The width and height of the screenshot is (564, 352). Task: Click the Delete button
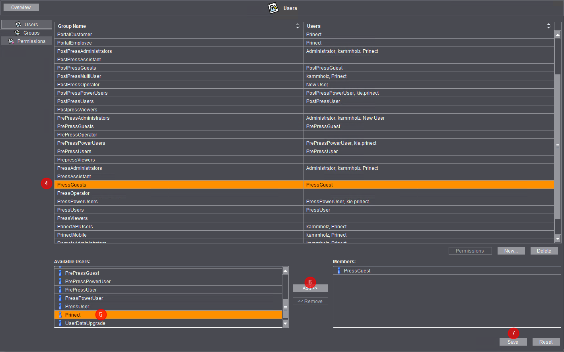coord(544,251)
